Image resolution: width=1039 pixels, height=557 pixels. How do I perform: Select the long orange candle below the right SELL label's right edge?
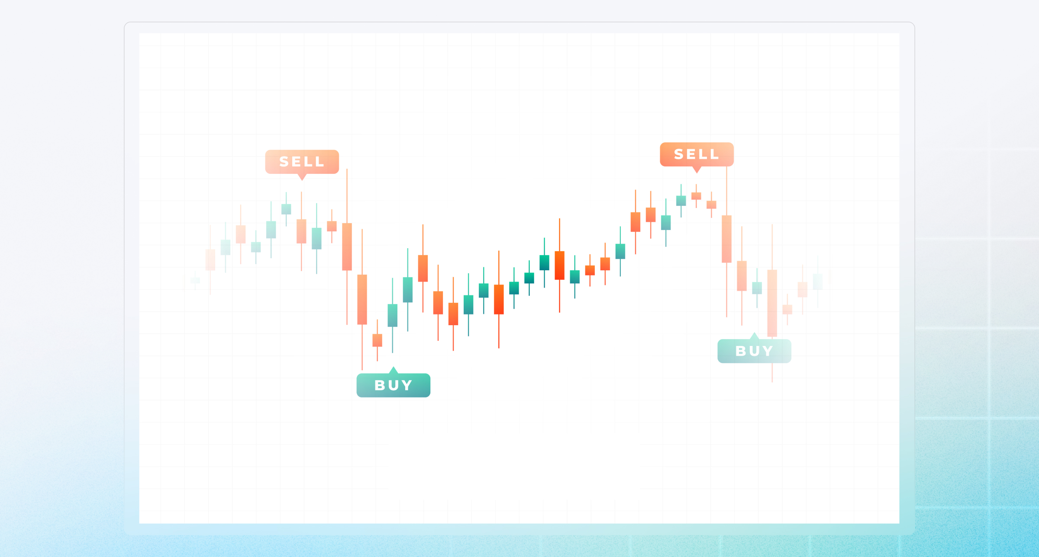[x=726, y=239]
